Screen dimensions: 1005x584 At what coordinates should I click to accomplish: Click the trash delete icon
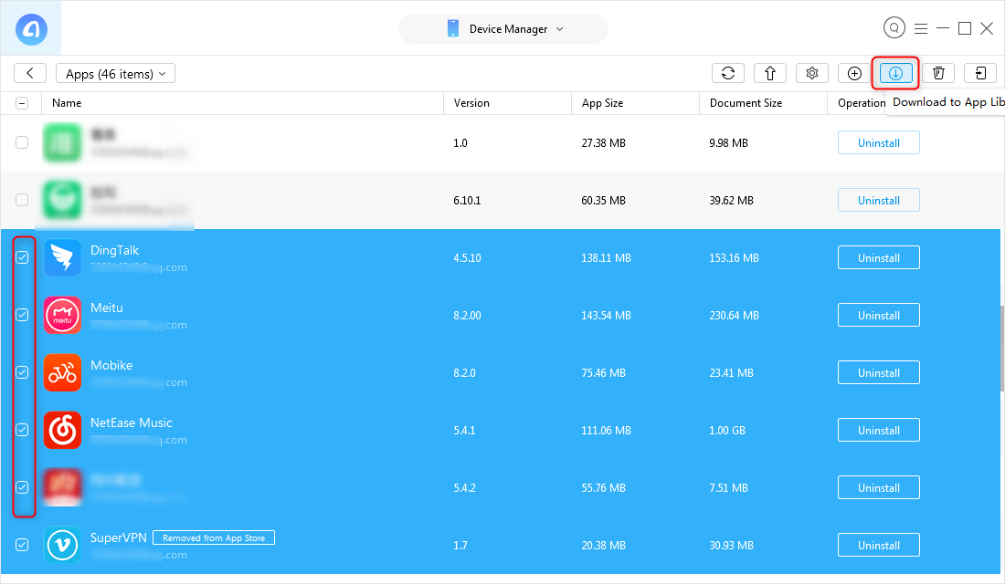point(938,74)
